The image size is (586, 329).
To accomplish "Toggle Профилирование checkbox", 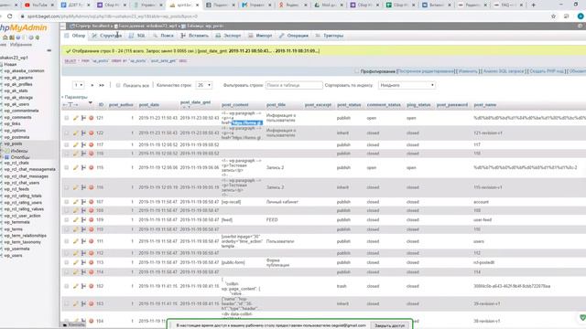I will (x=357, y=71).
